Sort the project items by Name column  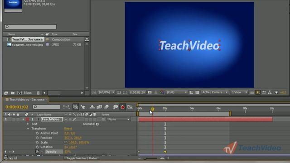12,34
